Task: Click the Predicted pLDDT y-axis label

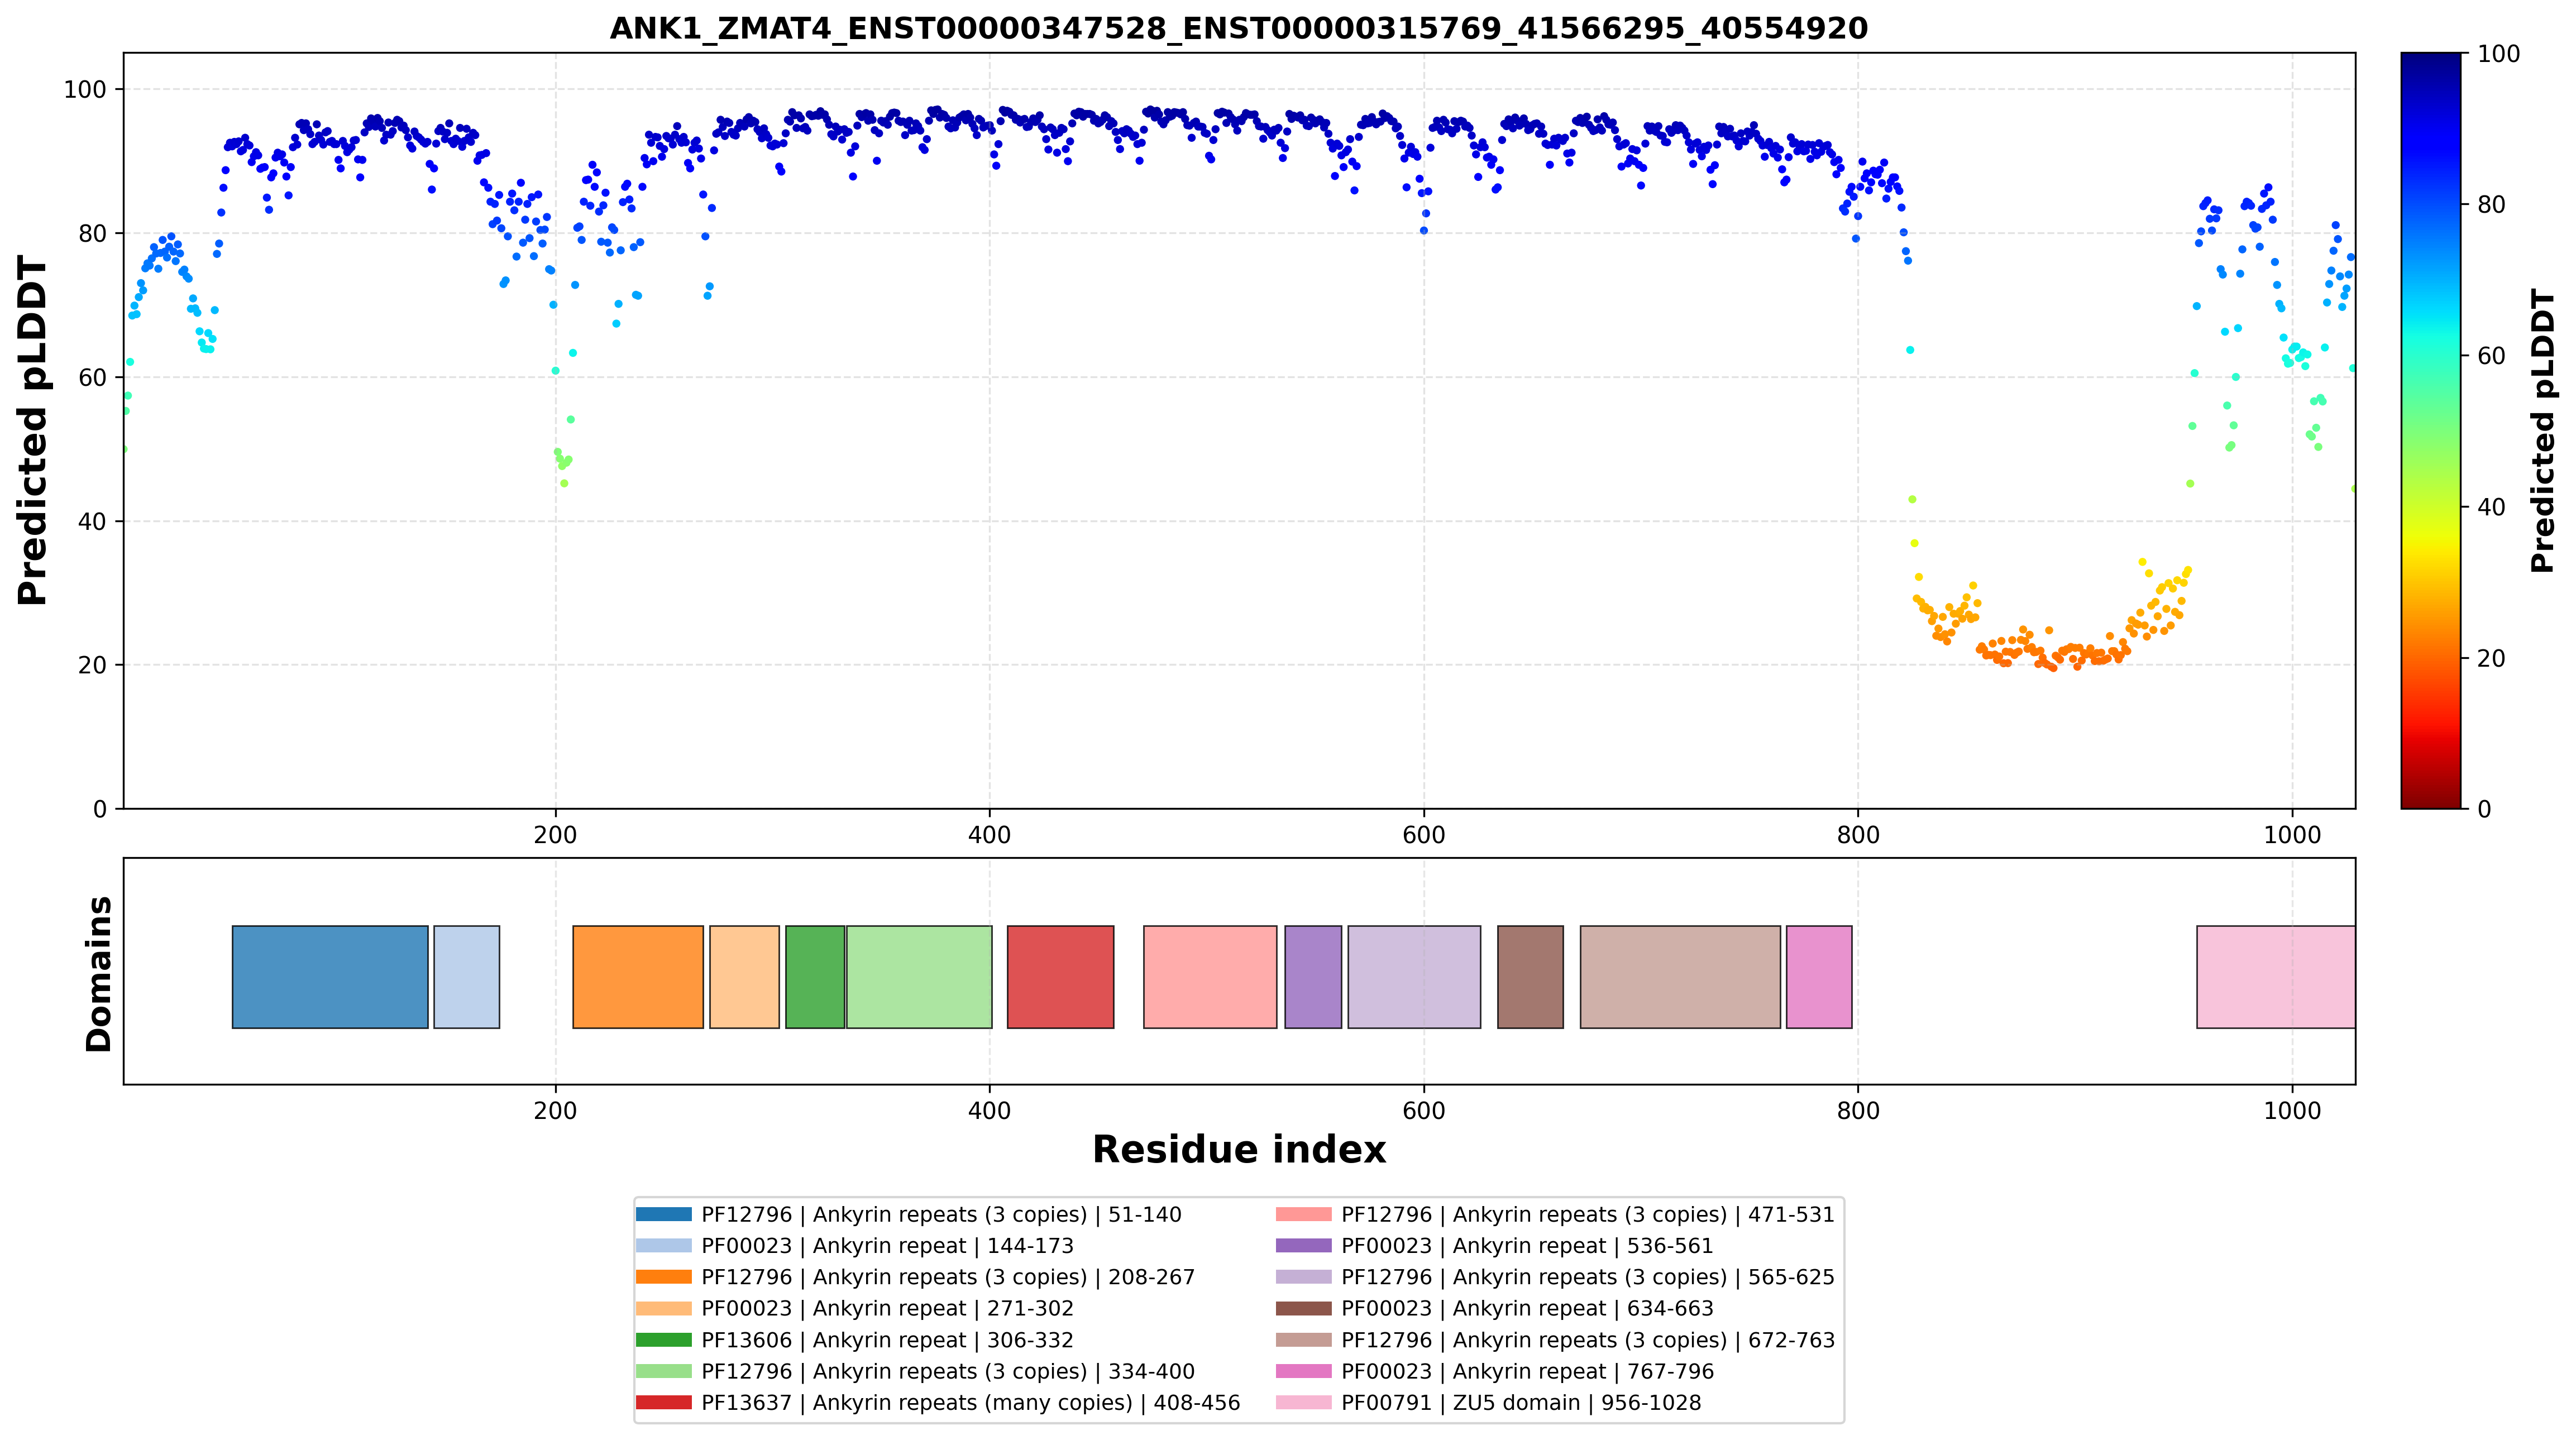Action: [x=32, y=431]
